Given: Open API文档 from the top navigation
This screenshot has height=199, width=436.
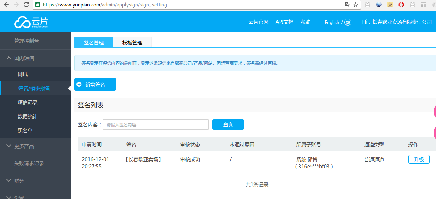Looking at the screenshot, I should (285, 22).
